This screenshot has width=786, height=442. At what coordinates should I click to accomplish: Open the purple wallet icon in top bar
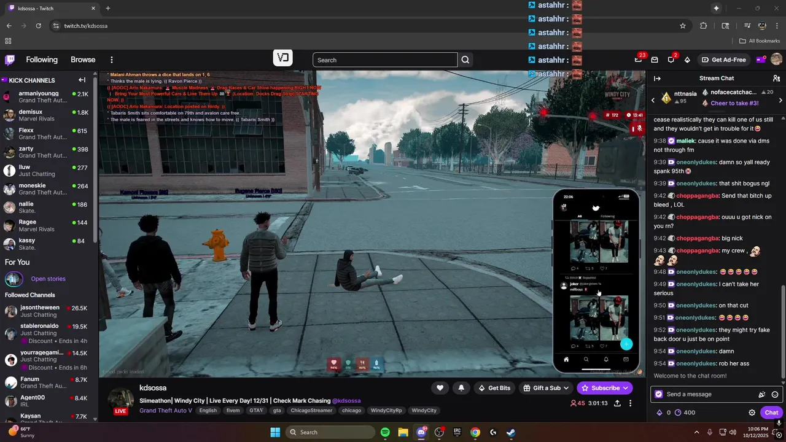(x=761, y=60)
